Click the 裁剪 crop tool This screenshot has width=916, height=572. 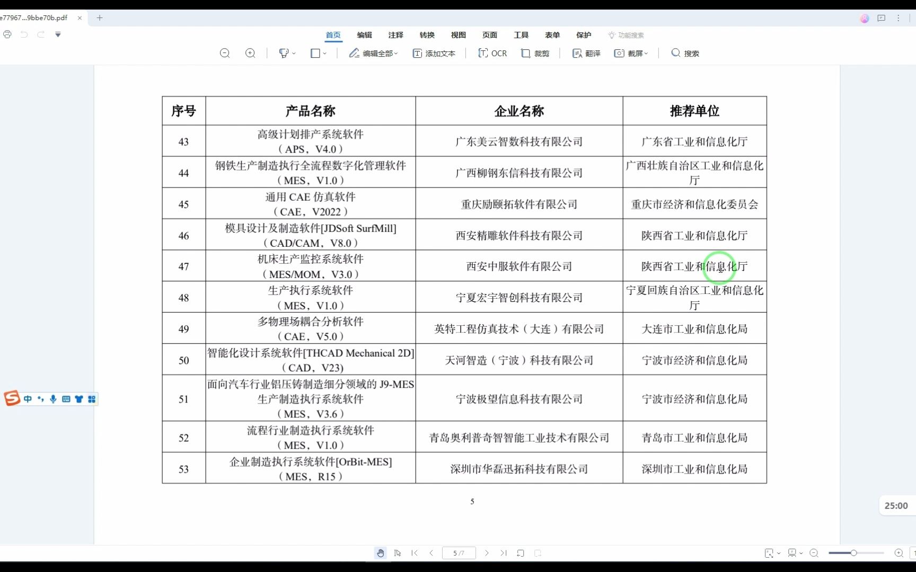(x=535, y=53)
